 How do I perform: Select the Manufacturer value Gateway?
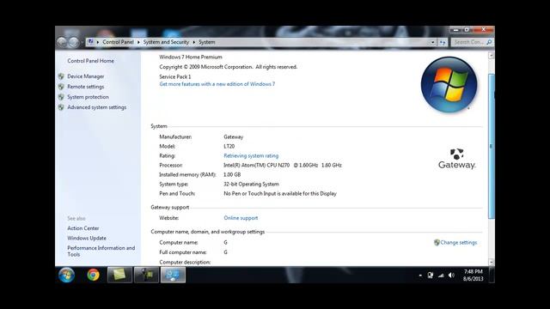(233, 137)
